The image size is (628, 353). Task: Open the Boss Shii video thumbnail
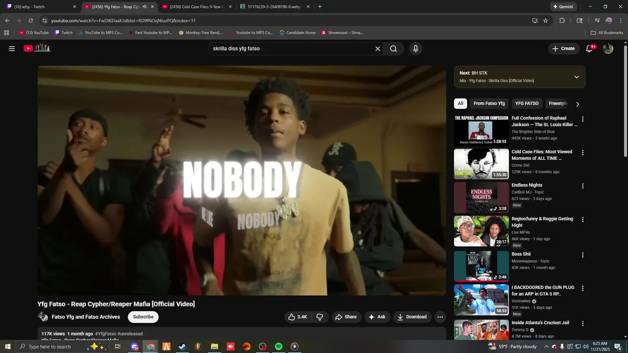coord(481,266)
